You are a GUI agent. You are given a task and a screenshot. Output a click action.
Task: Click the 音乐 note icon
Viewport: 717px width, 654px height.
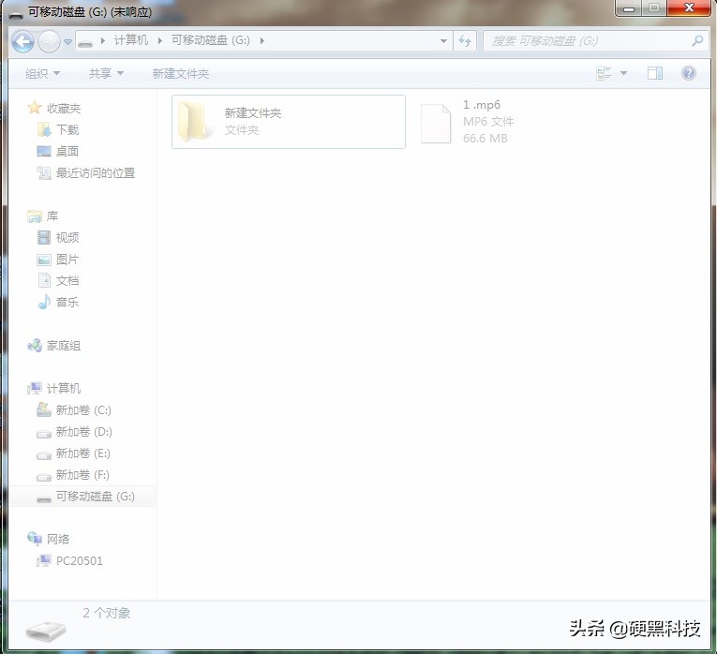coord(44,302)
